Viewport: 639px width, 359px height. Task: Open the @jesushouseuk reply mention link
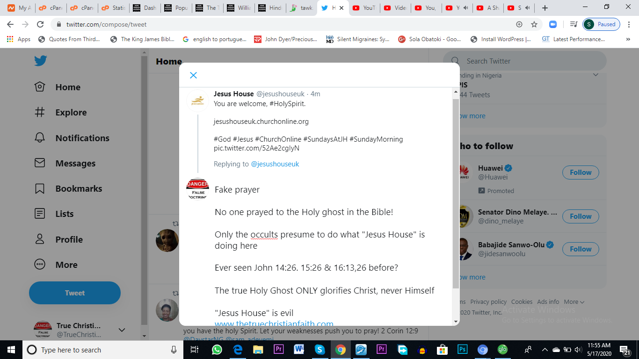coord(275,164)
